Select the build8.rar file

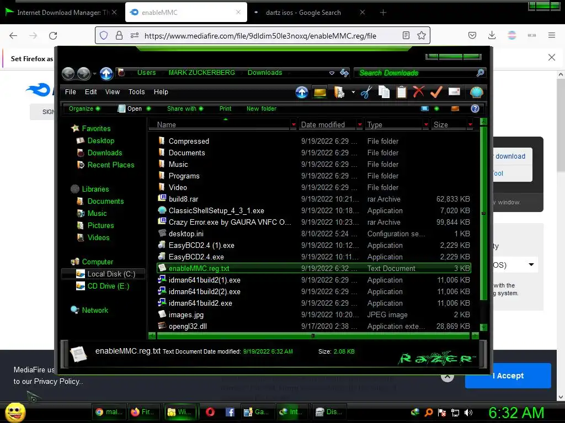314,199
